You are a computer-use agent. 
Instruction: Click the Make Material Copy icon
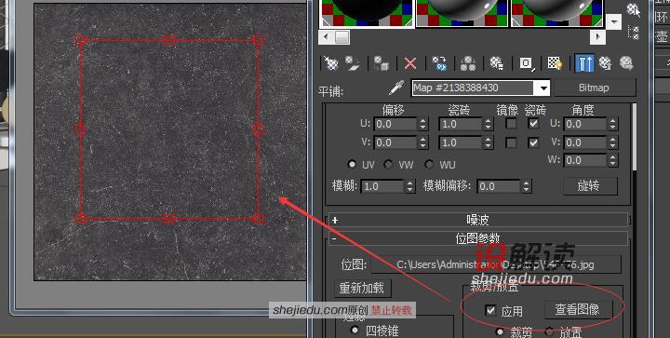439,63
